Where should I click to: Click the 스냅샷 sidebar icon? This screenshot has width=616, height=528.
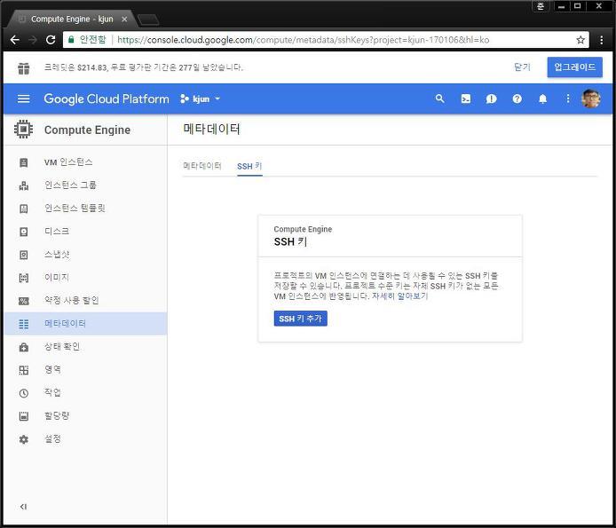pos(24,255)
